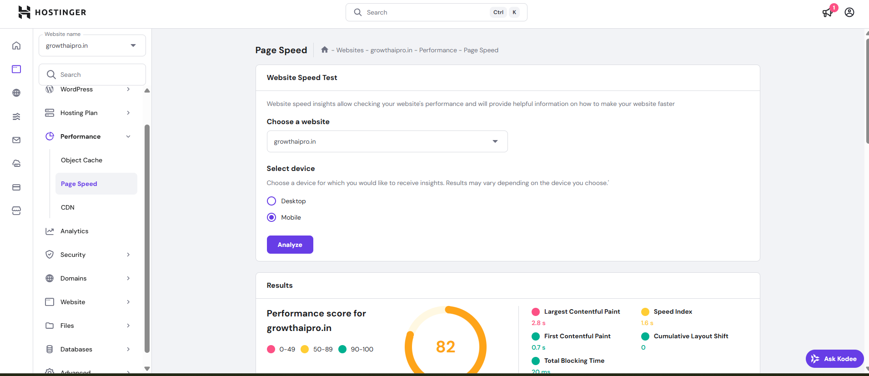The height and width of the screenshot is (376, 869).
Task: Click the magnifier icon in top search bar
Action: coord(358,12)
